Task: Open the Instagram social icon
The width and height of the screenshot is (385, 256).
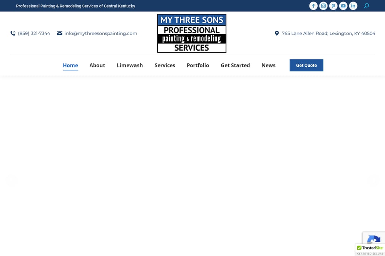Action: click(x=323, y=6)
